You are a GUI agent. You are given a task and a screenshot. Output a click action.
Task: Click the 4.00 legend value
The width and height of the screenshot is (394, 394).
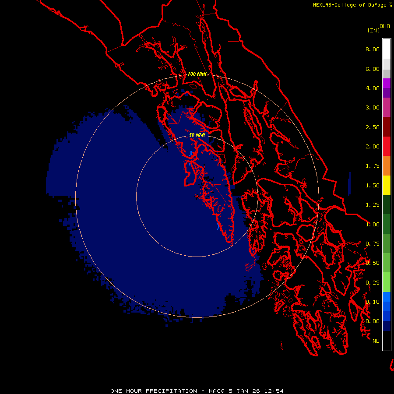pyautogui.click(x=373, y=88)
